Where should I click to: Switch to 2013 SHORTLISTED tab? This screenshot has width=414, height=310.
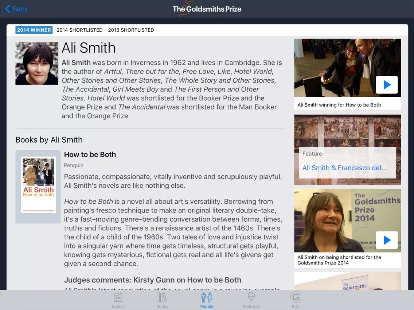131,30
